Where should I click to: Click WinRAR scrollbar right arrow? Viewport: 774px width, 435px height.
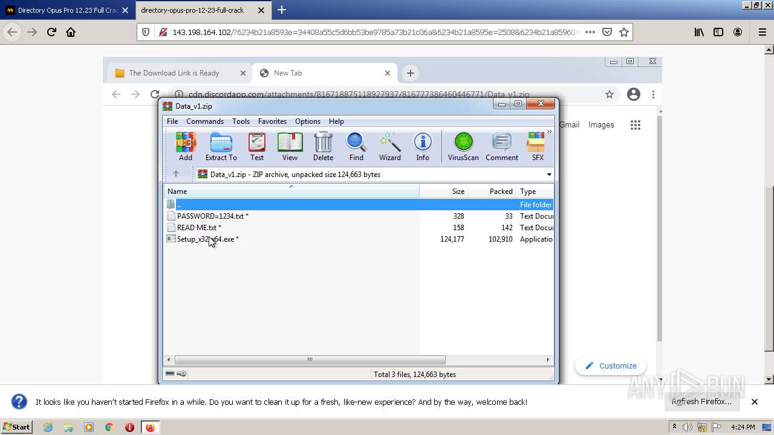coord(548,359)
